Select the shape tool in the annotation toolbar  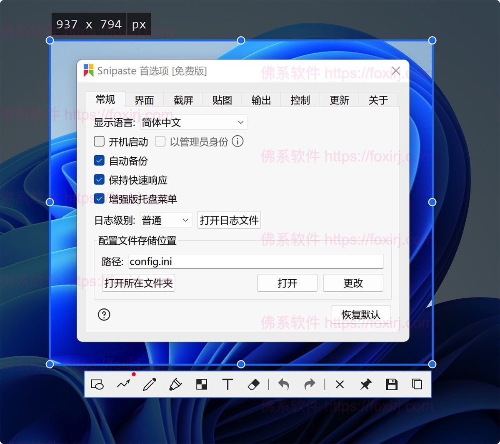pyautogui.click(x=97, y=384)
